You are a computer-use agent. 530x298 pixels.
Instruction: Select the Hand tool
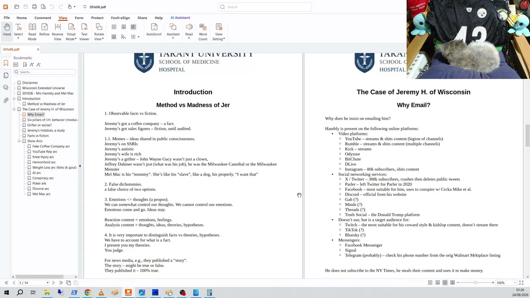pos(7,31)
